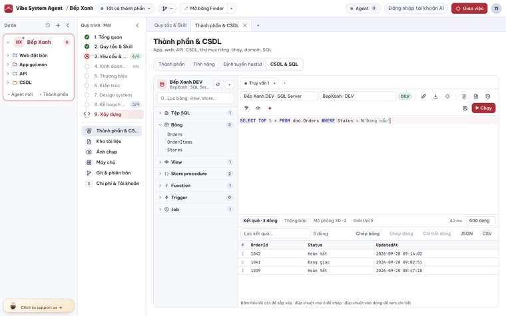Image resolution: width=506 pixels, height=316 pixels.
Task: Collapse the Bảng group
Action: coord(160,125)
